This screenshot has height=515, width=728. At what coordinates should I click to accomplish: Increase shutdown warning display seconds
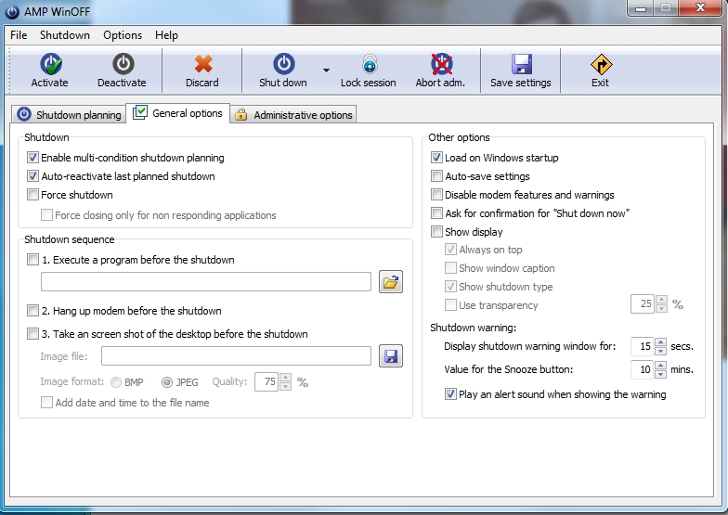pyautogui.click(x=661, y=341)
